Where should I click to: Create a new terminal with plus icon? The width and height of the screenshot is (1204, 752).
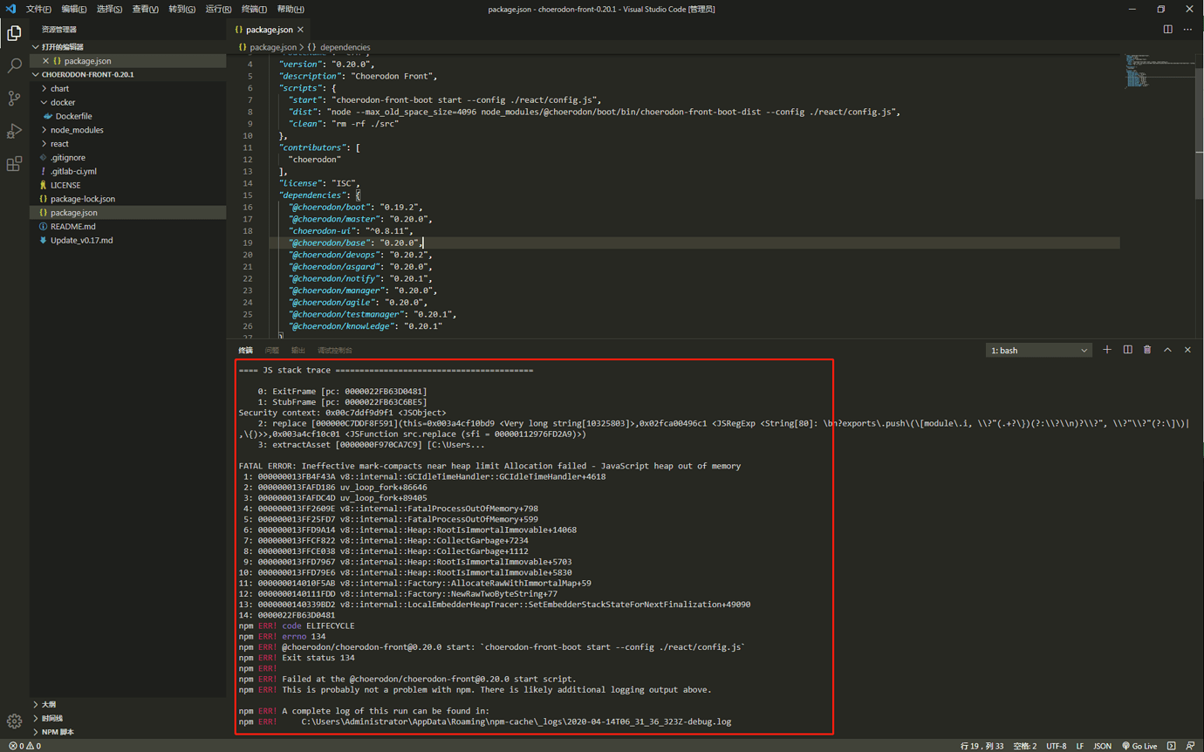click(x=1107, y=350)
